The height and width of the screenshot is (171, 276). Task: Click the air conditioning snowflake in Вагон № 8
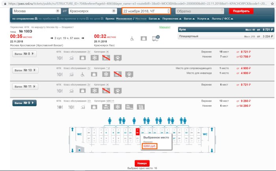tap(95, 58)
